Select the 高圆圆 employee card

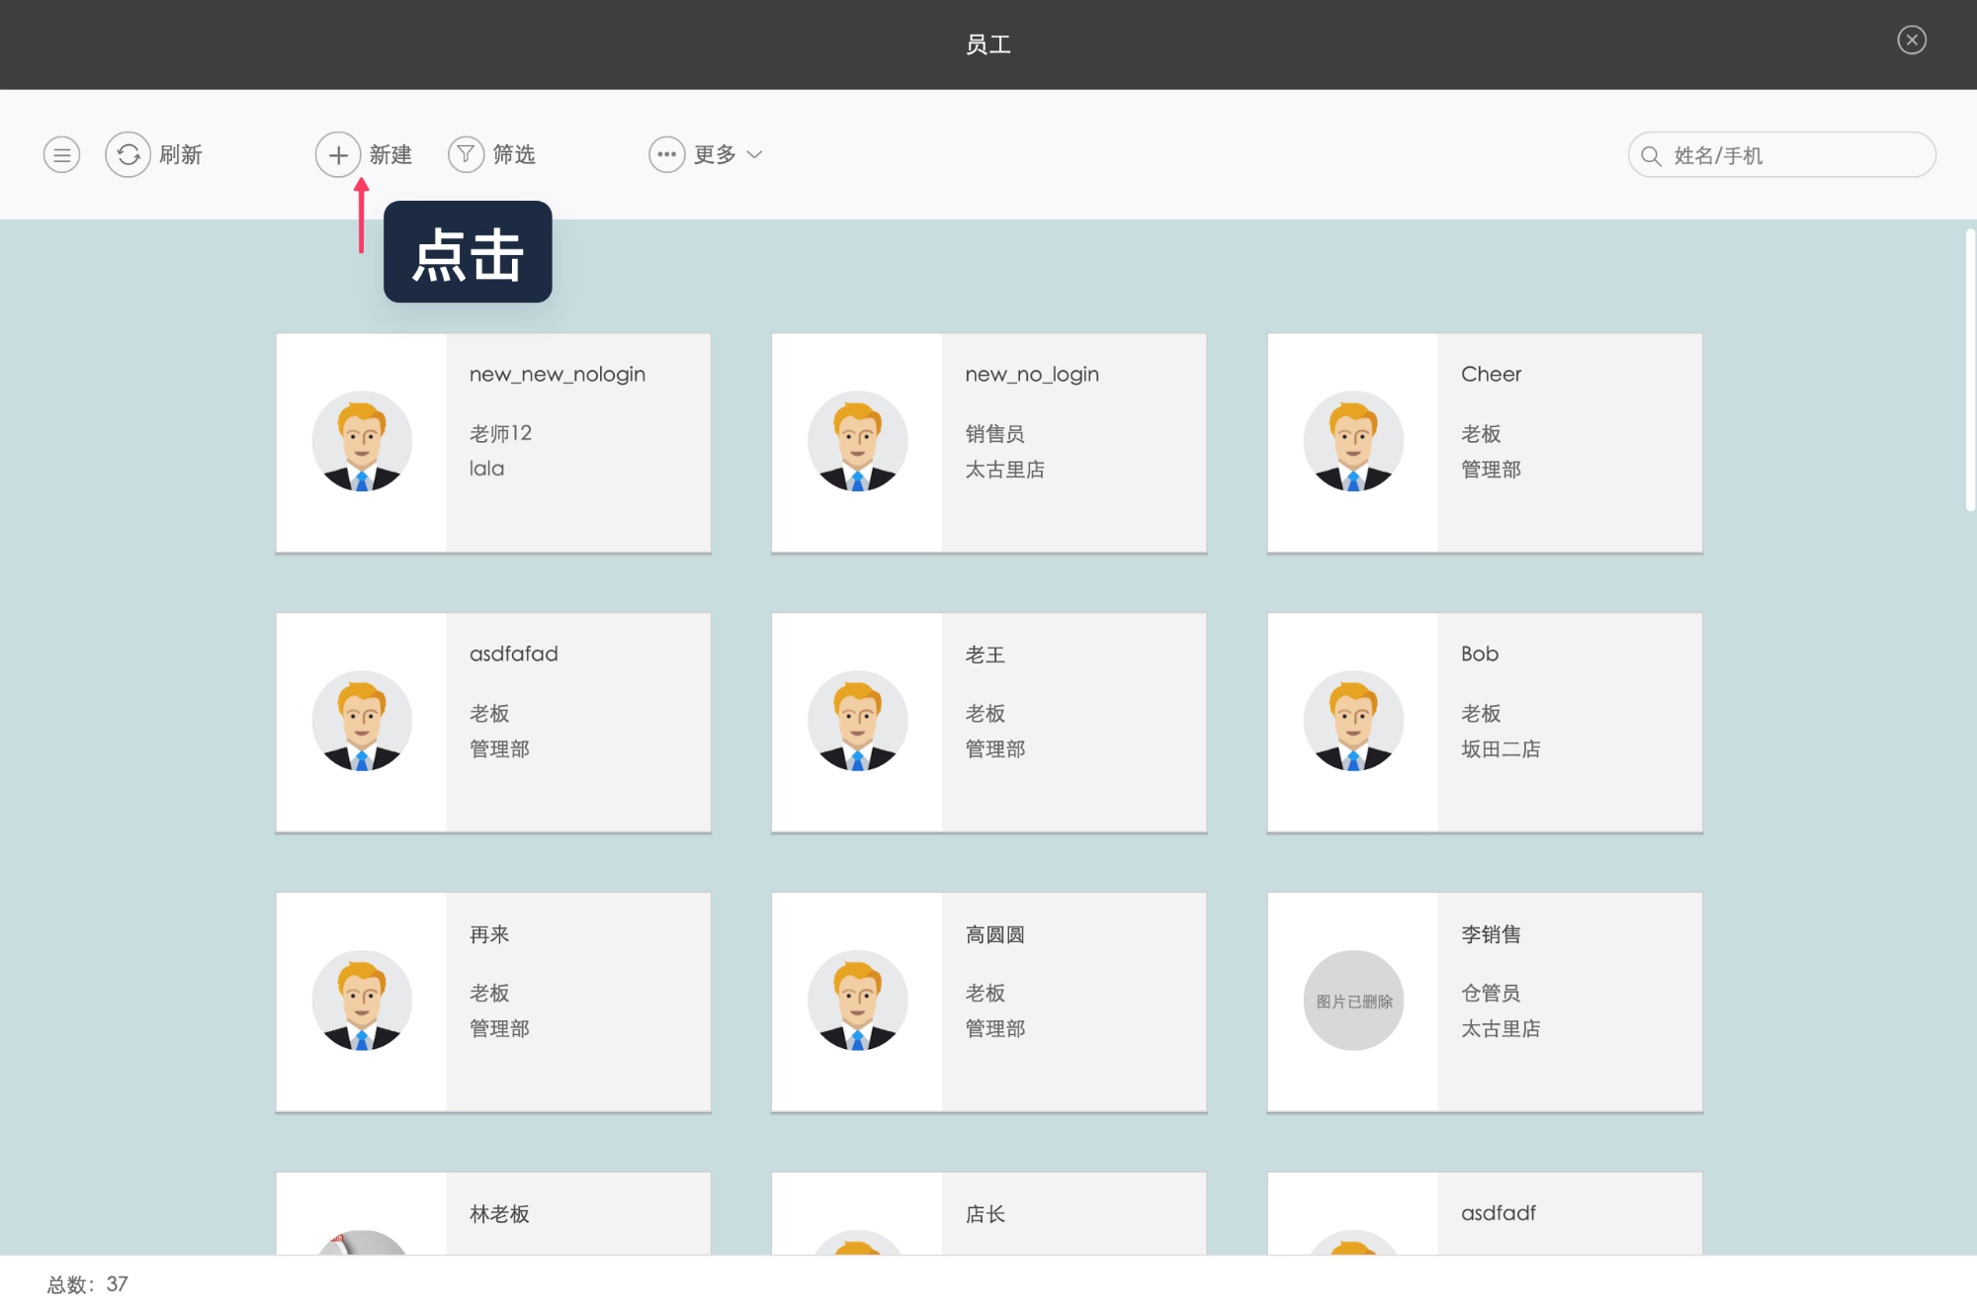point(988,1002)
